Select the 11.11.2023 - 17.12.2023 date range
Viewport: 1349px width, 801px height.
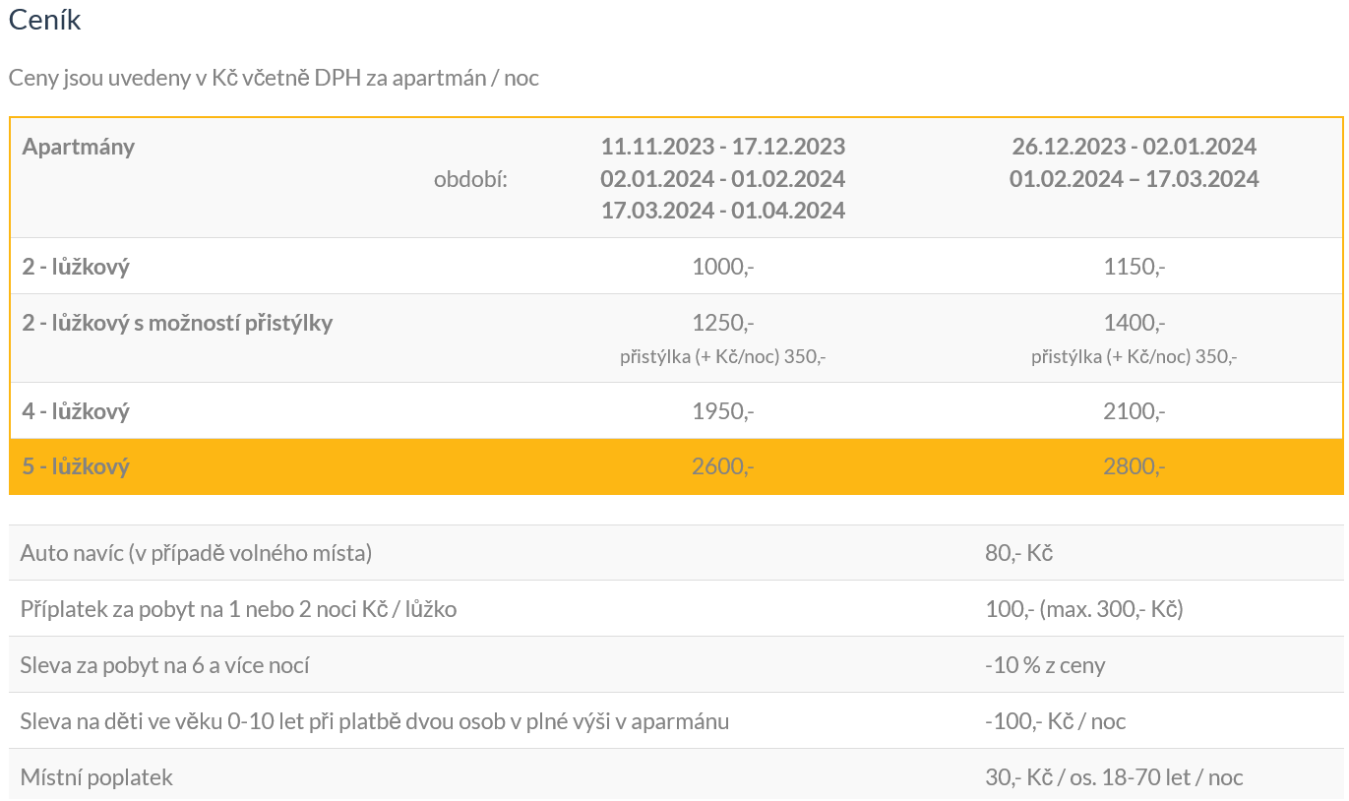[722, 147]
